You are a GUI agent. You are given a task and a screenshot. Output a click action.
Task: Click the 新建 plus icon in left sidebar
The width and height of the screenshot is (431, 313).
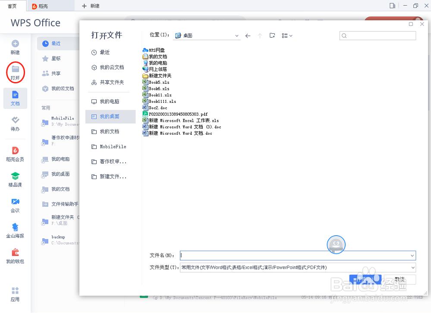pos(15,44)
